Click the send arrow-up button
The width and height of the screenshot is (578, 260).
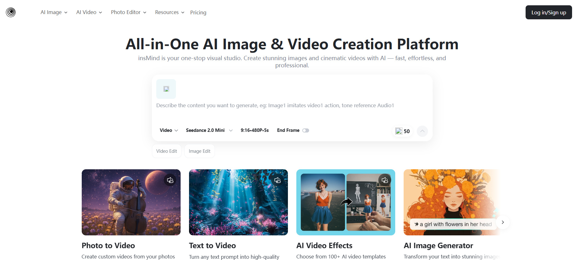pos(422,131)
